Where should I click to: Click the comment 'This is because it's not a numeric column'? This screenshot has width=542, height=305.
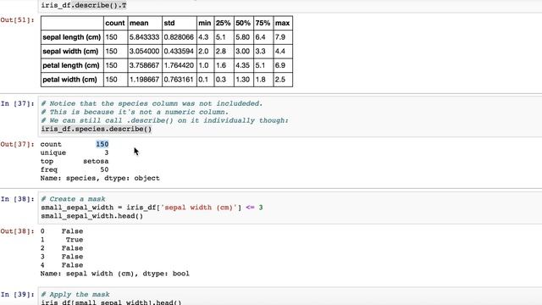135,112
